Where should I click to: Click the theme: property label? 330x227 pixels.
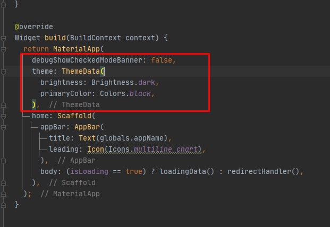[45, 72]
